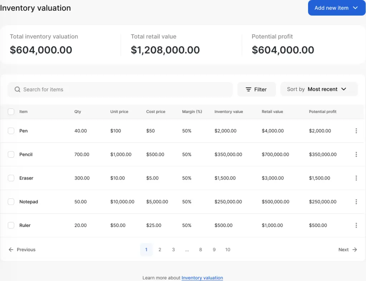The height and width of the screenshot is (281, 366).
Task: Click the search magnifier icon
Action: click(17, 89)
